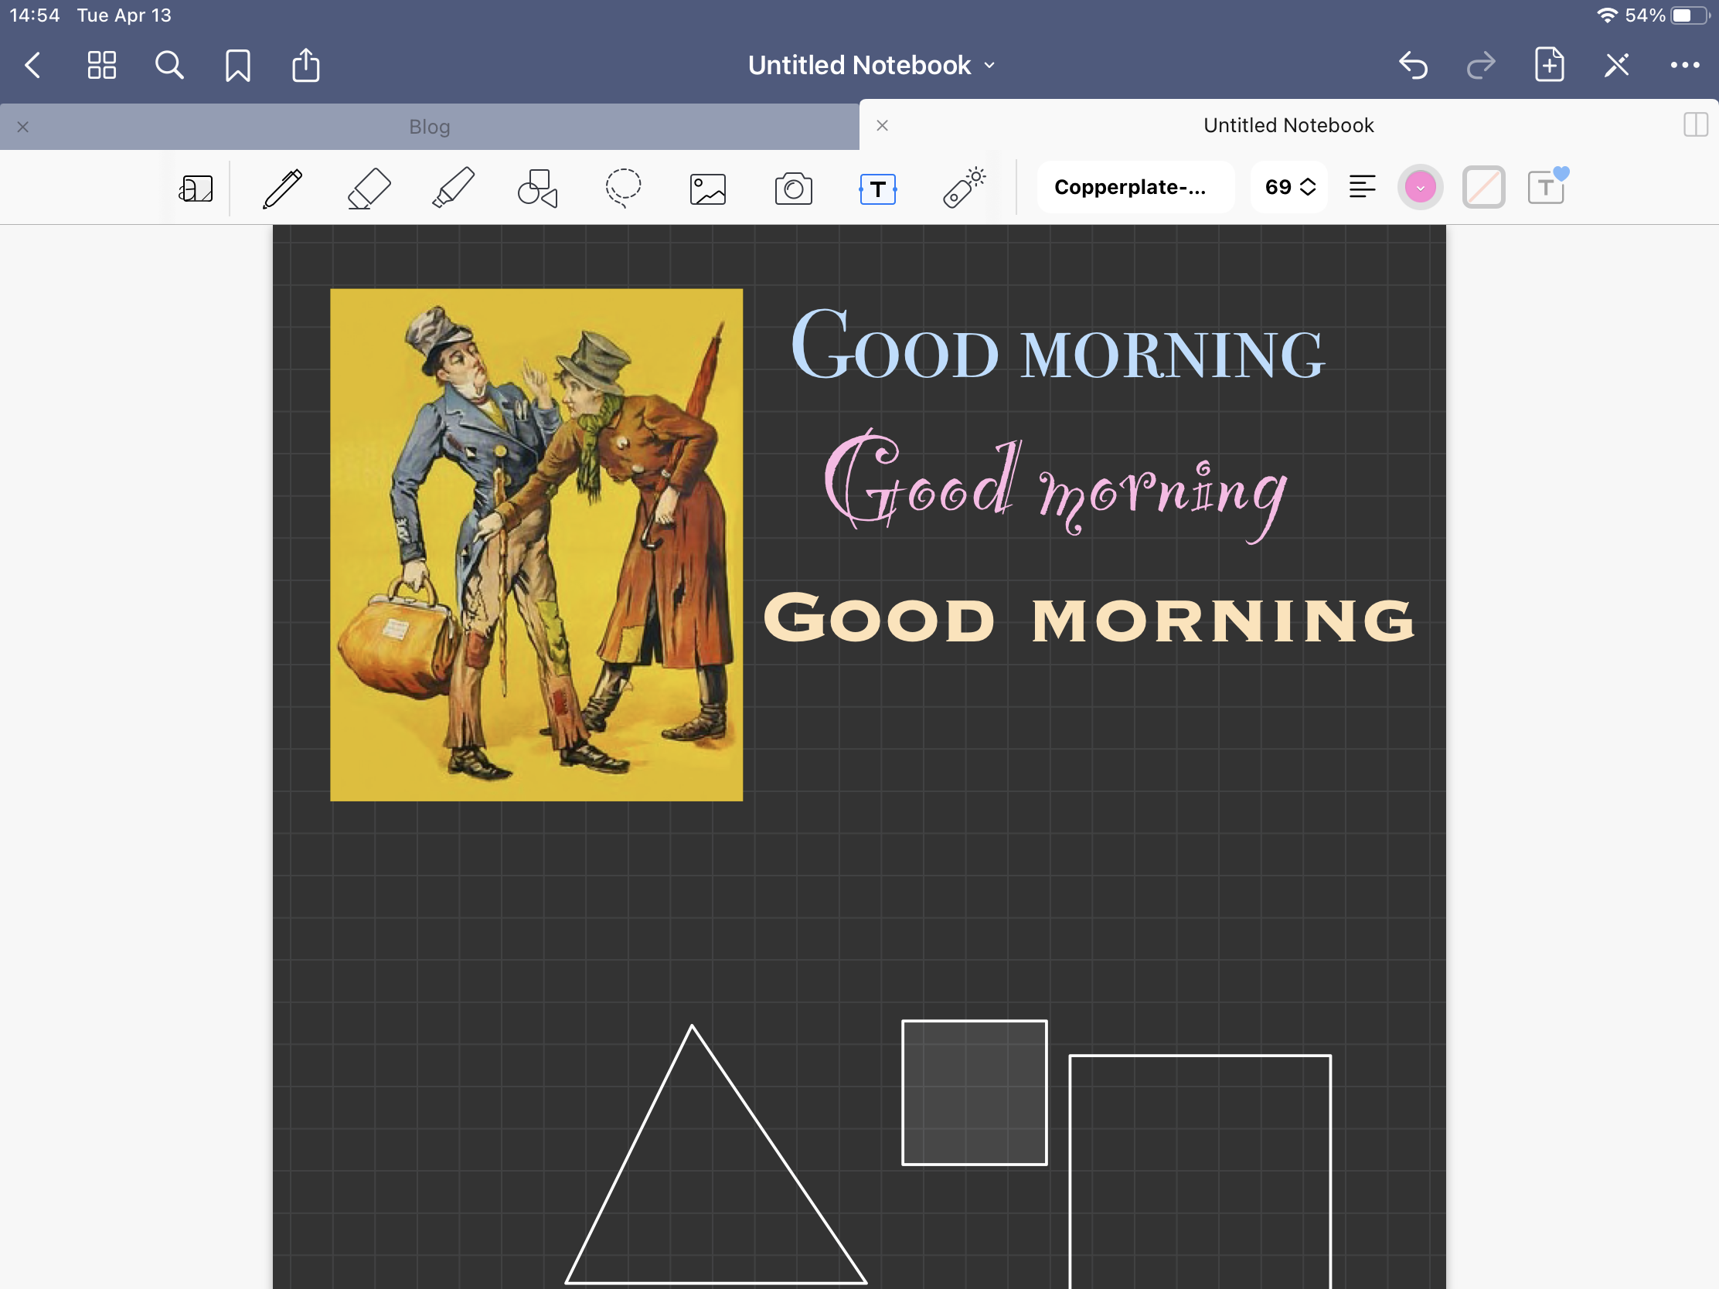Select the Pen tool
Screen dimensions: 1719x1289
pos(283,188)
